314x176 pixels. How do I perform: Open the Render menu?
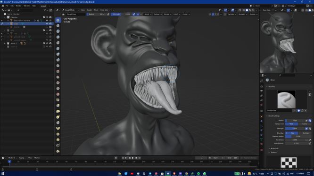tap(19, 6)
